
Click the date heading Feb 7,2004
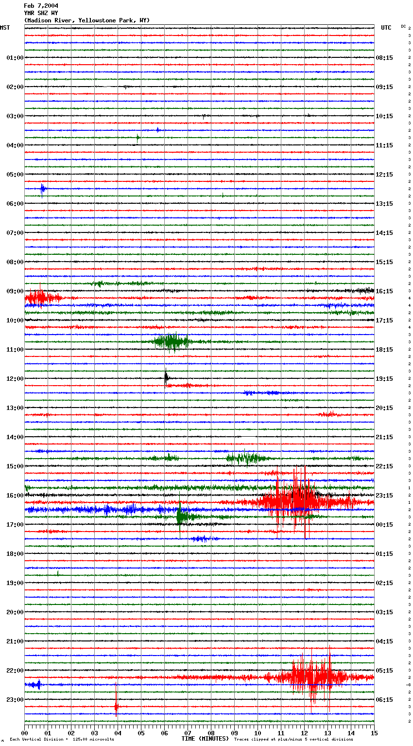pyautogui.click(x=41, y=6)
